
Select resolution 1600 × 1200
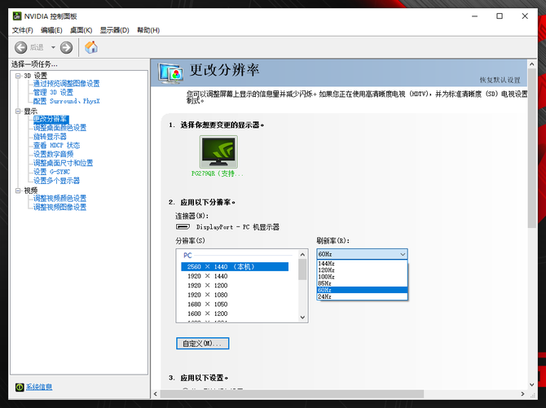207,314
